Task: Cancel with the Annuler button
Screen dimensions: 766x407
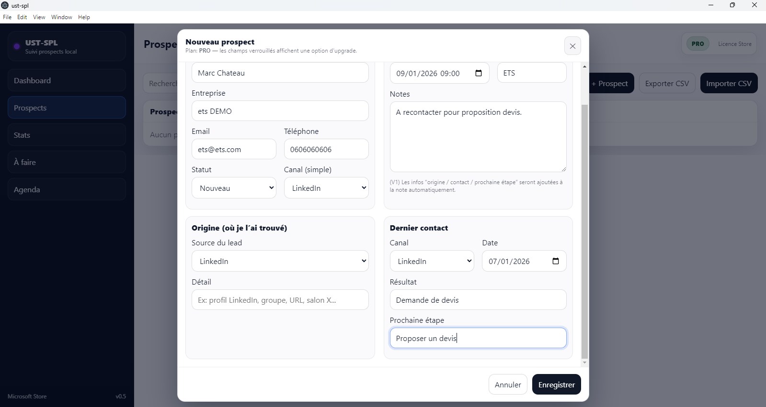Action: (508, 385)
